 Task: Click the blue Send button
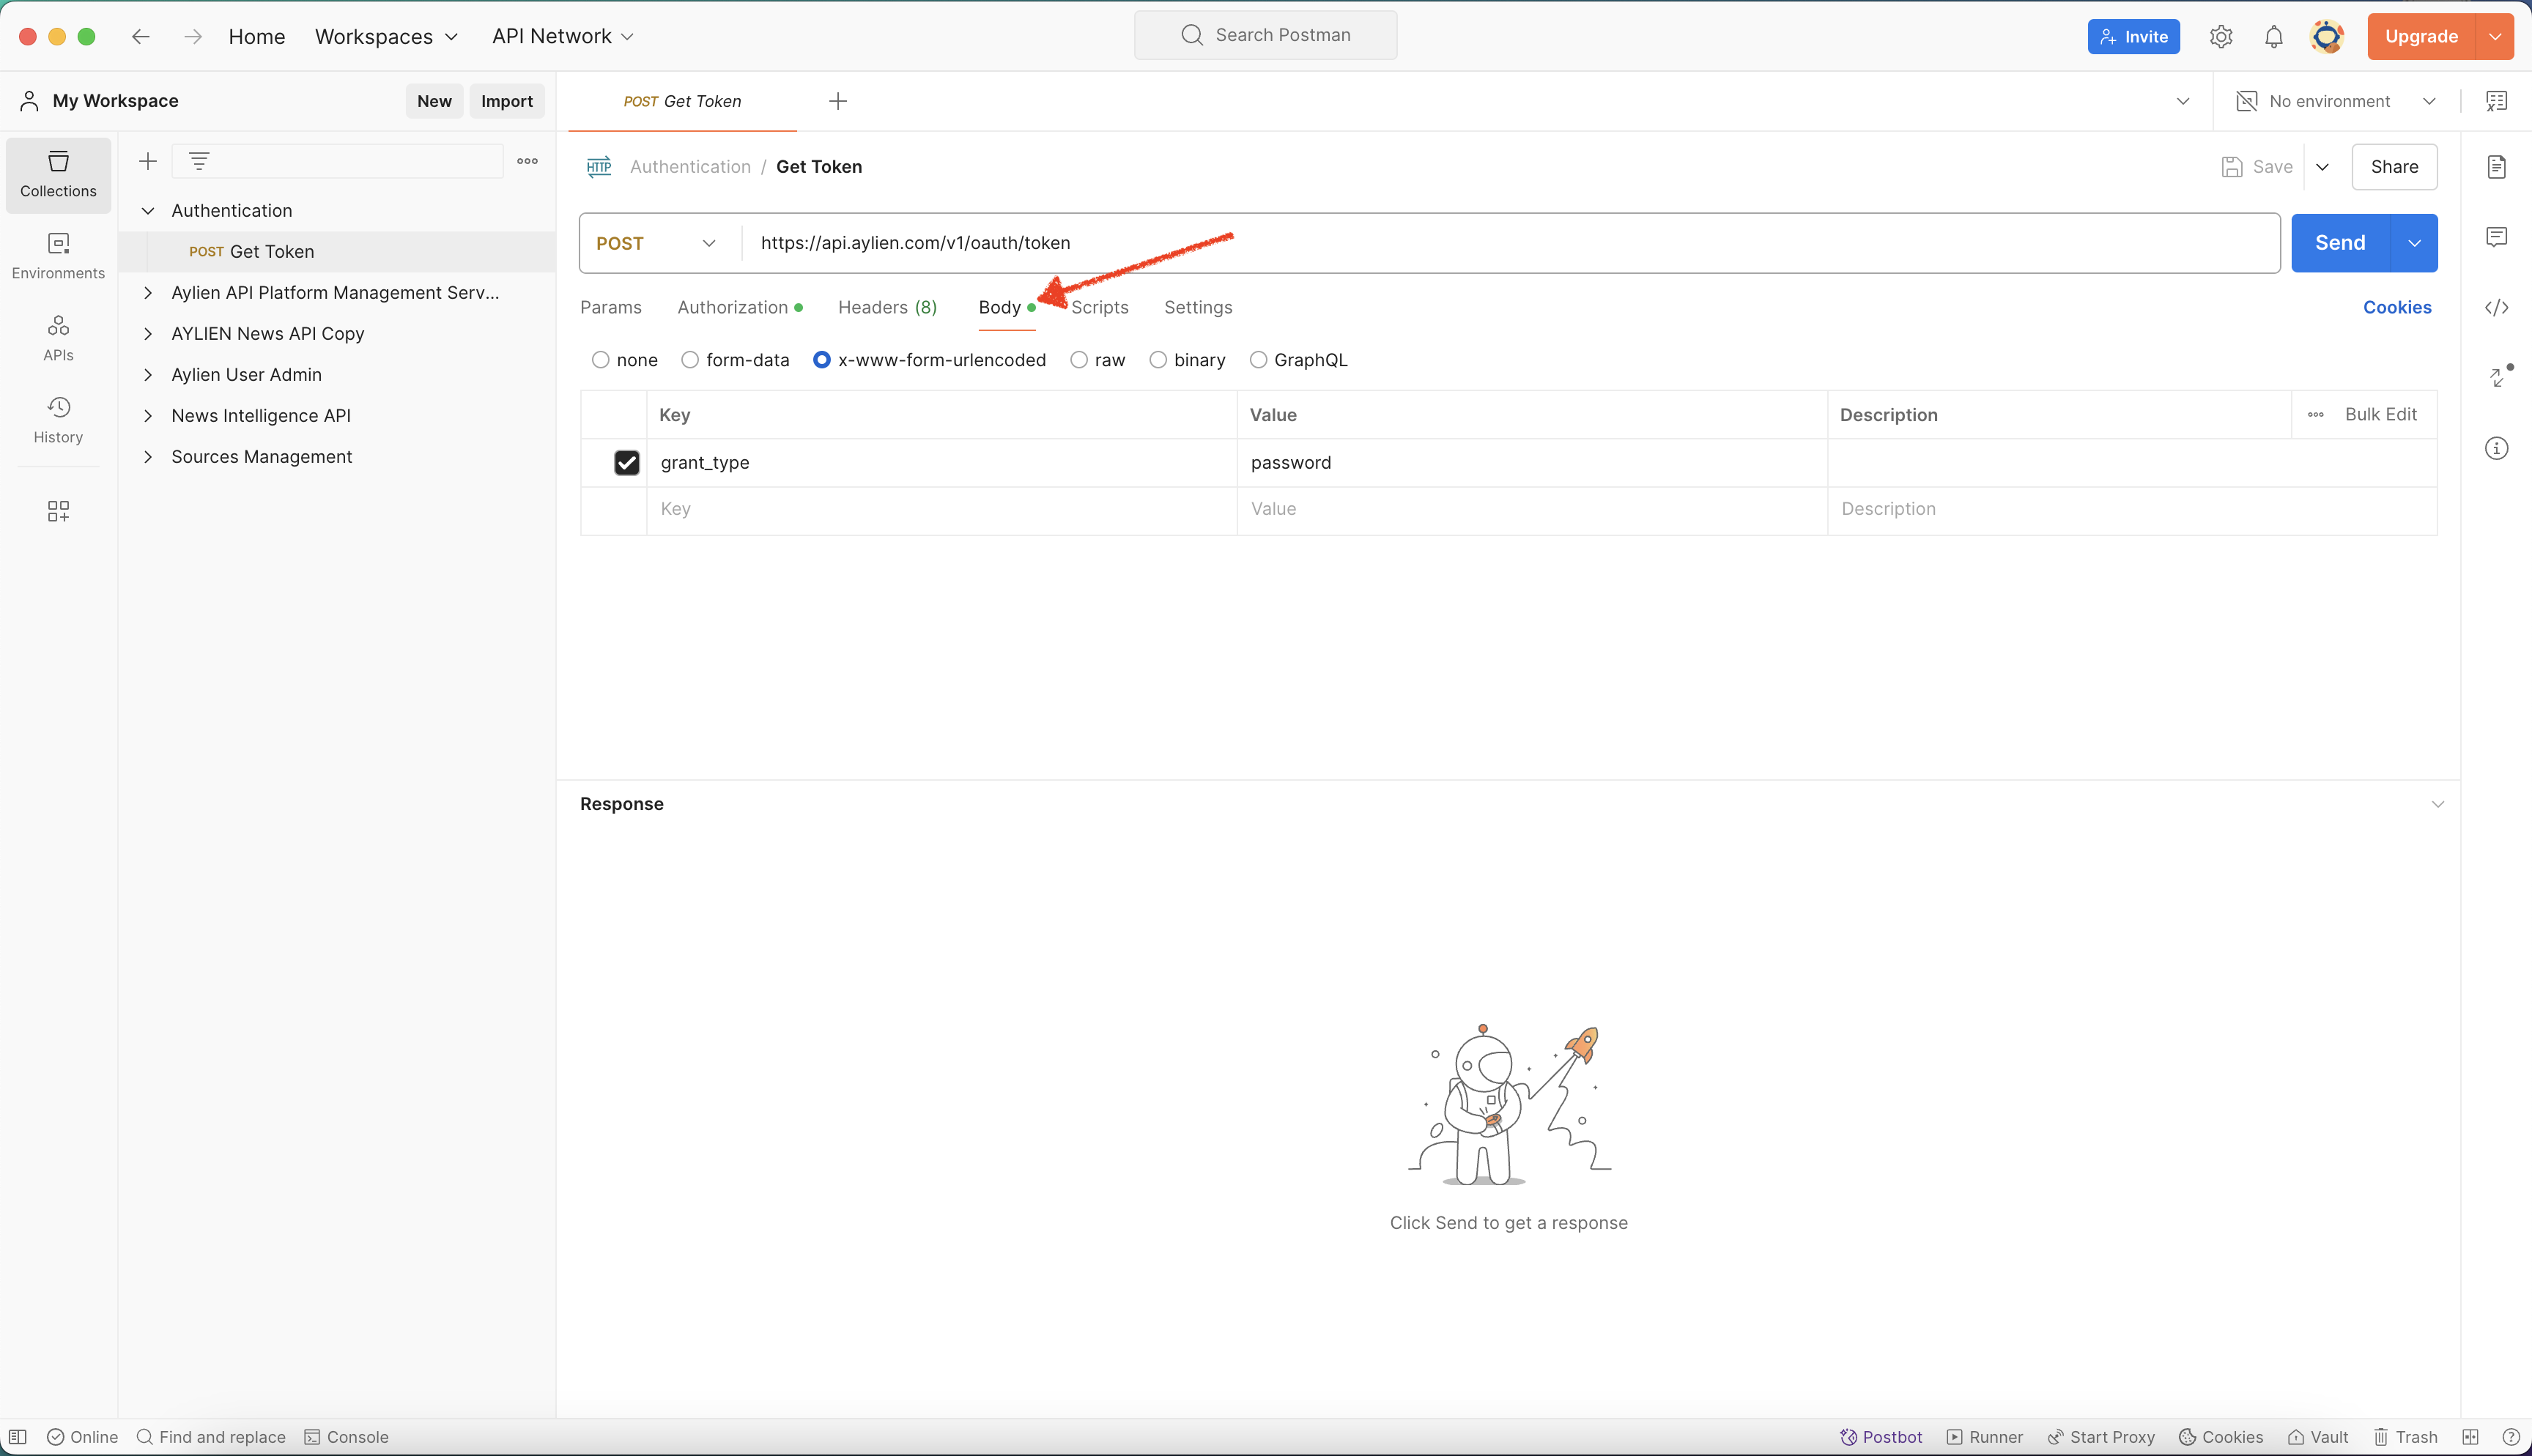tap(2340, 243)
